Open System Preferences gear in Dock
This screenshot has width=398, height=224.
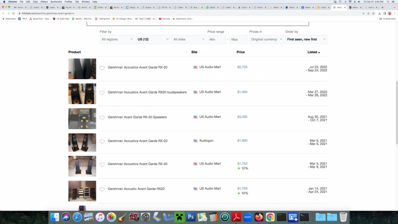[x=145, y=217]
